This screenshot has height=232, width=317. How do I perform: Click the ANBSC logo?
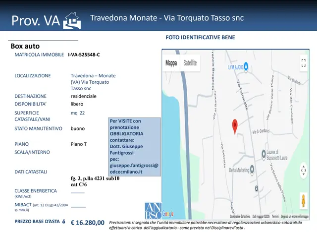click(153, 211)
